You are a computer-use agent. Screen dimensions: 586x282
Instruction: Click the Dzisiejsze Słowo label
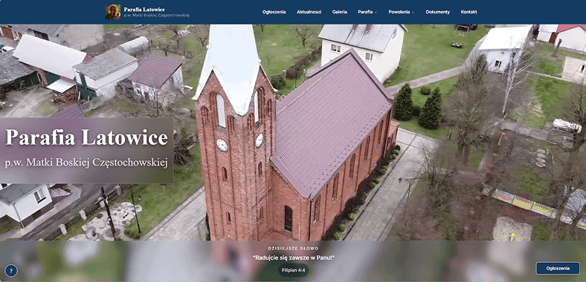(294, 249)
